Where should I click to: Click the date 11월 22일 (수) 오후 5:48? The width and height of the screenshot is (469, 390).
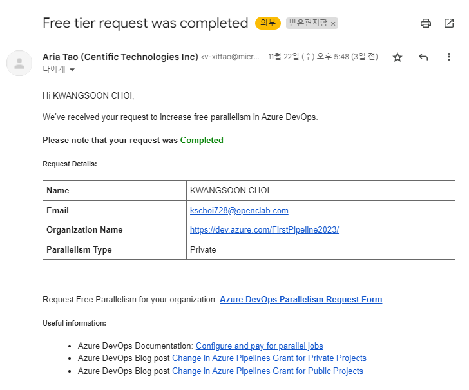pyautogui.click(x=323, y=57)
